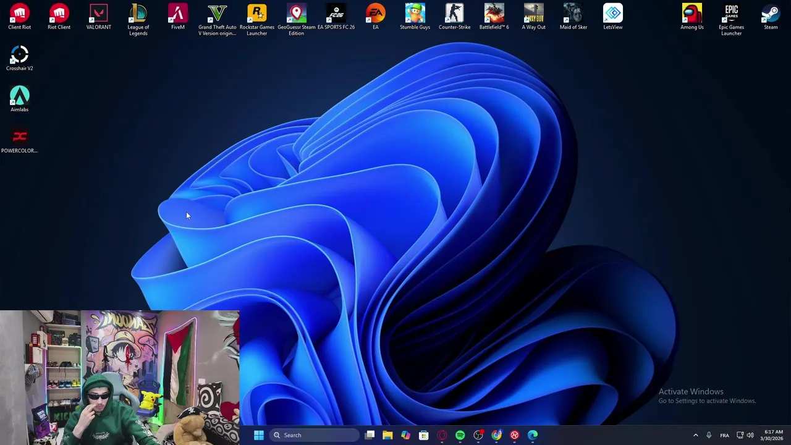Viewport: 791px width, 445px height.
Task: Click the microphone tray icon
Action: (709, 435)
